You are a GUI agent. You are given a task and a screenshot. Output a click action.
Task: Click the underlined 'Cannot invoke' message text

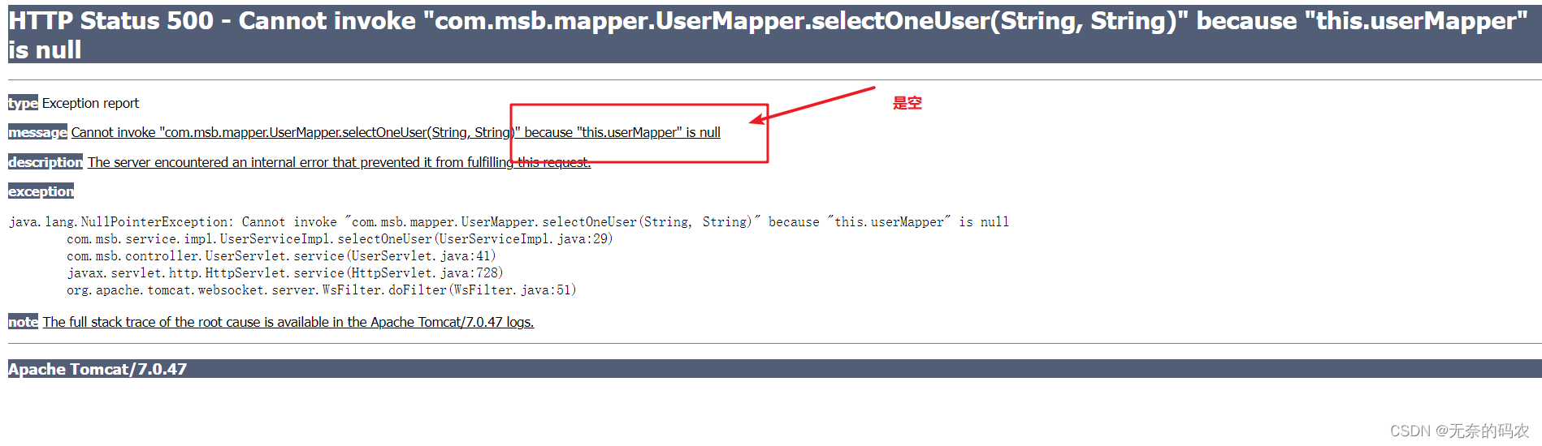click(x=396, y=132)
